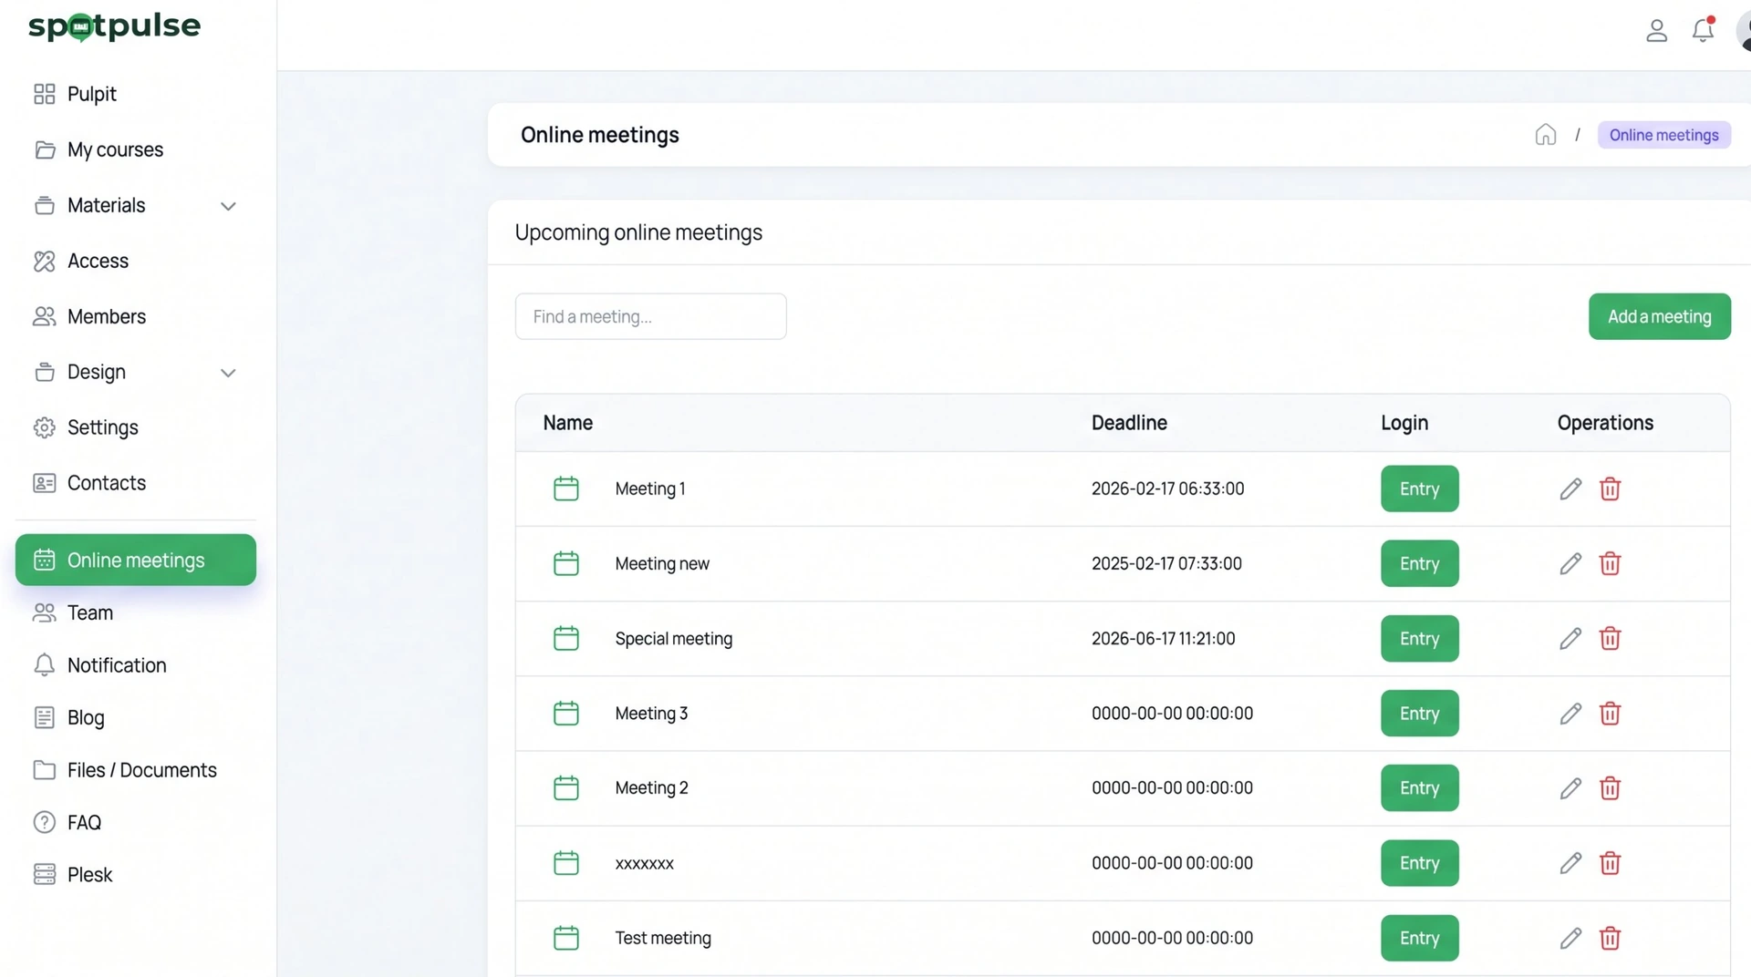Click calendar icon beside Special meeting
Image resolution: width=1751 pixels, height=977 pixels.
(x=565, y=638)
